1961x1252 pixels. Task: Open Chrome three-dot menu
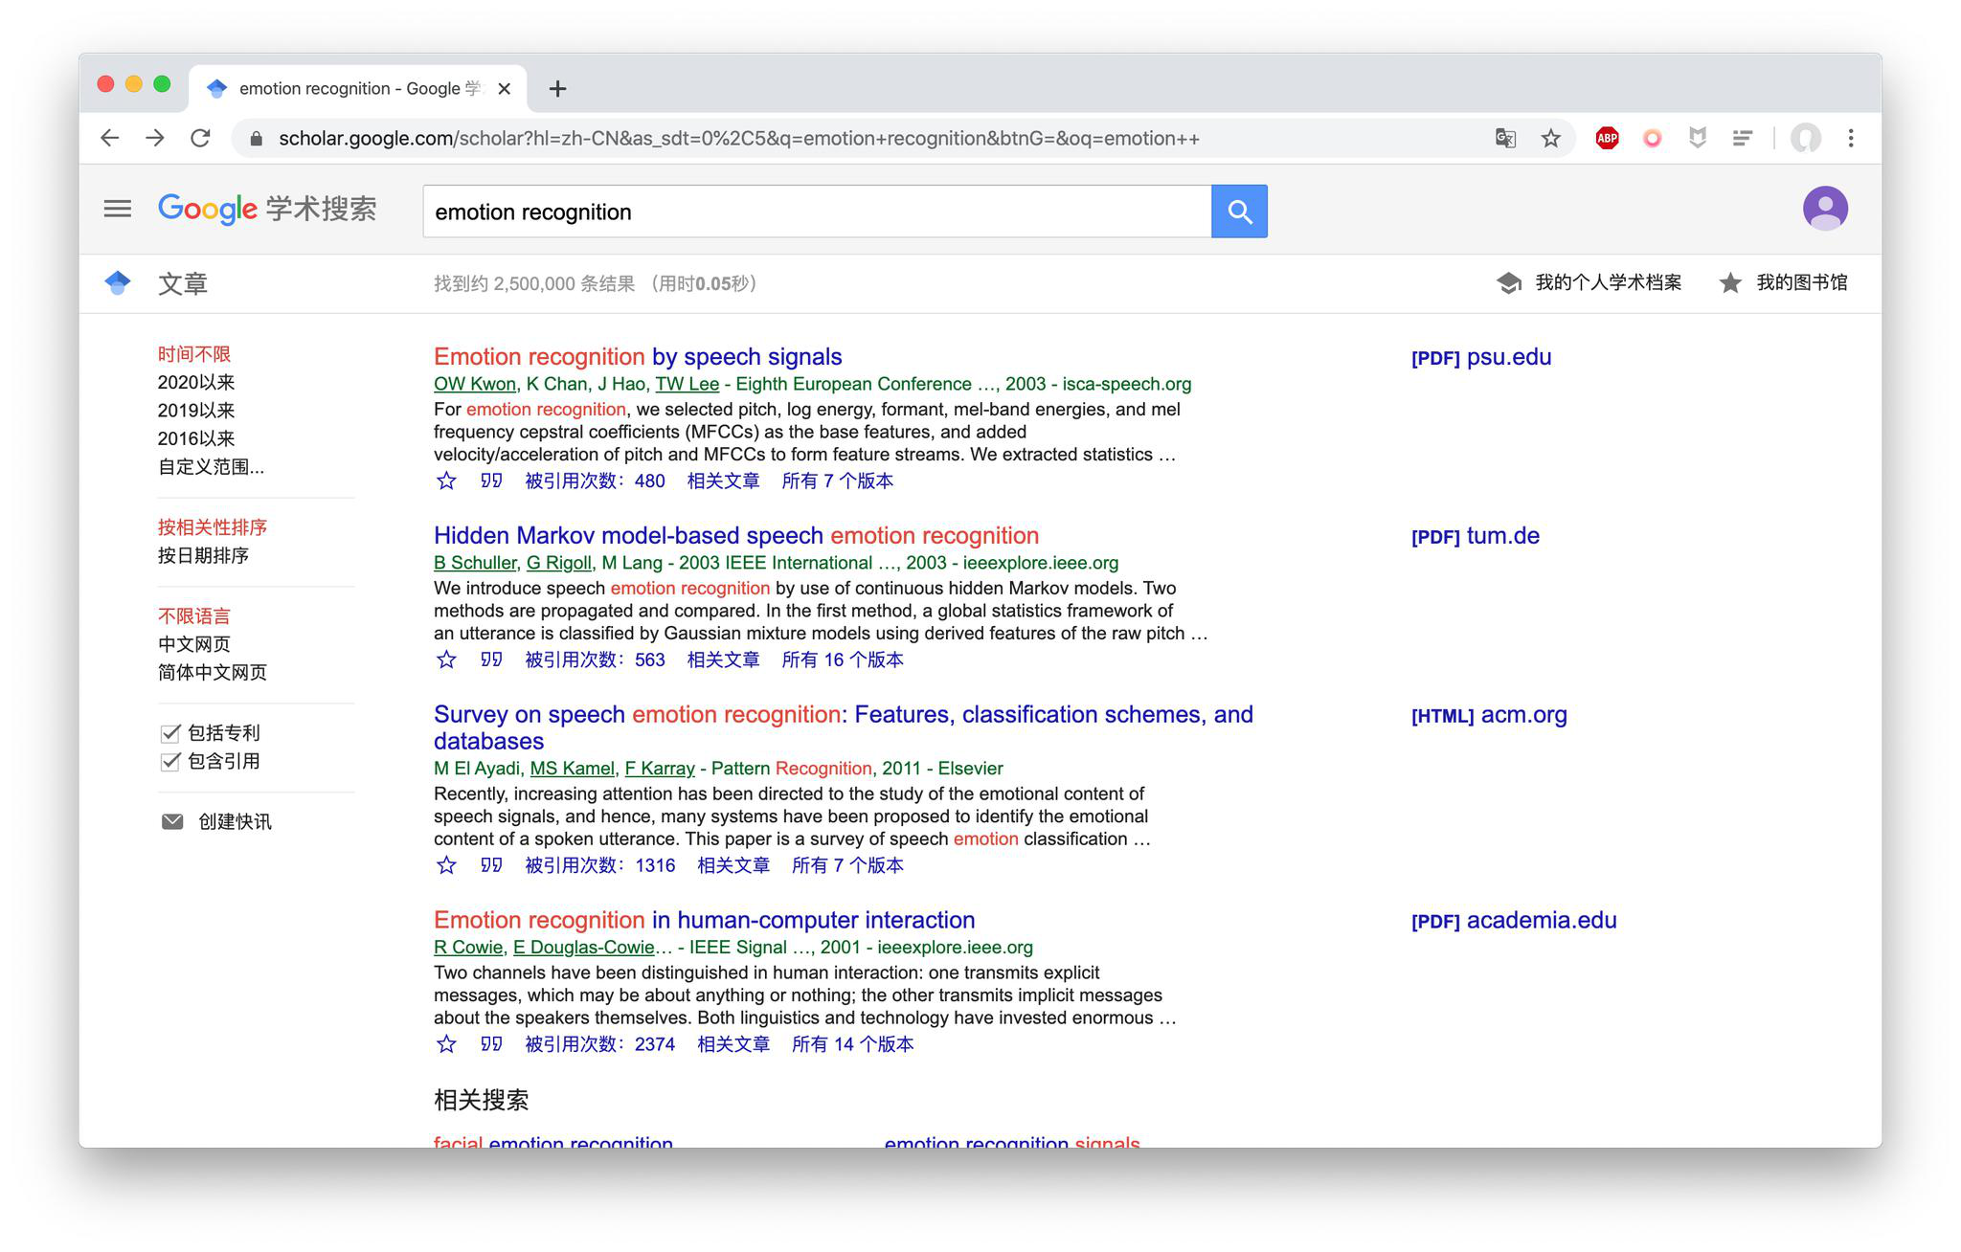[1851, 138]
